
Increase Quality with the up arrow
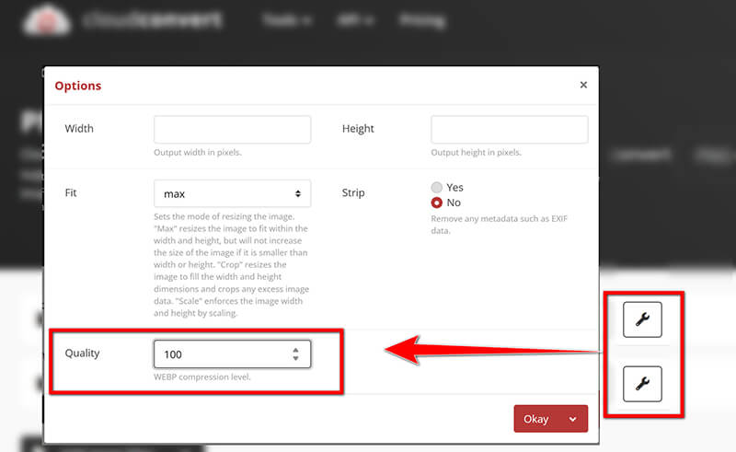coord(295,349)
